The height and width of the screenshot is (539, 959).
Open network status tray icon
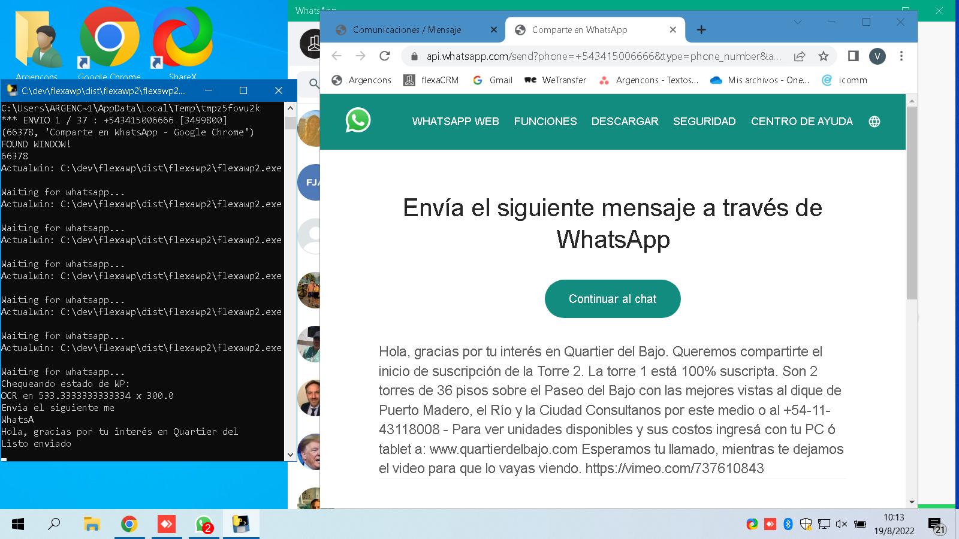(x=824, y=525)
